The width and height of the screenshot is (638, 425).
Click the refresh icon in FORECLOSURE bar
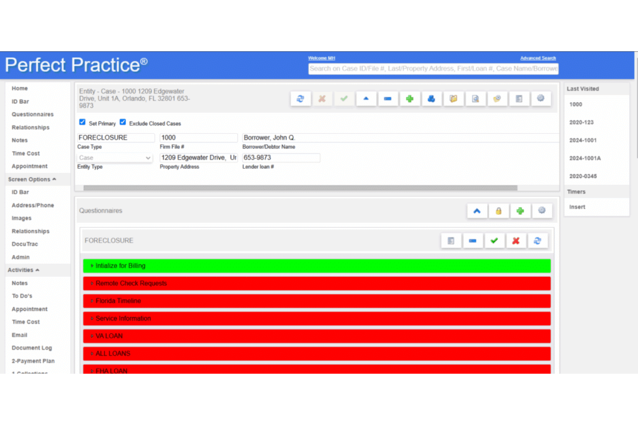coord(538,241)
